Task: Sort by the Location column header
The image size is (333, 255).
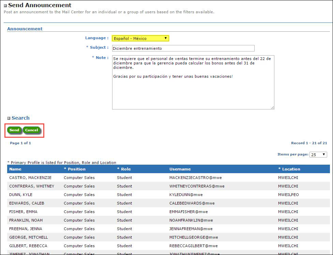Action: 291,169
